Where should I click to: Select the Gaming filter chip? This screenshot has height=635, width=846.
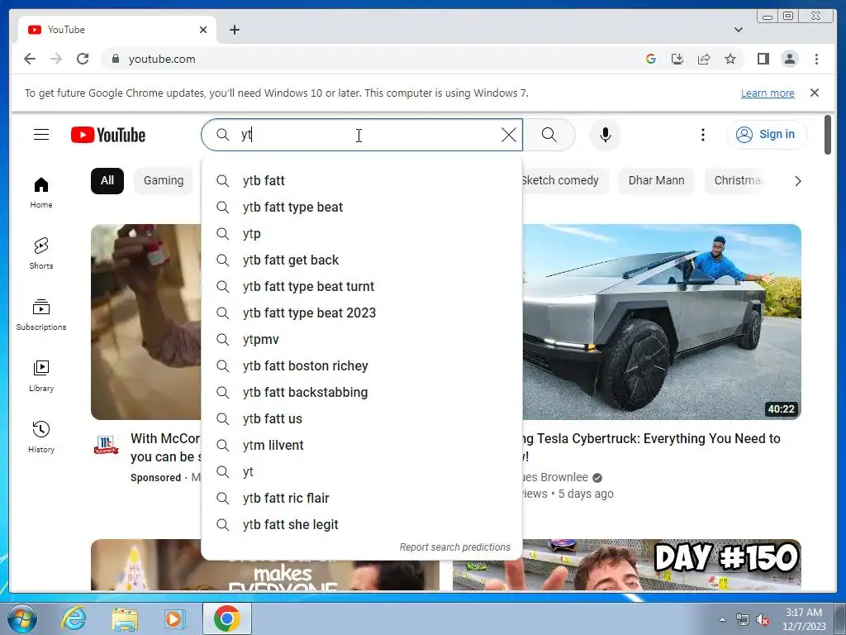point(164,181)
